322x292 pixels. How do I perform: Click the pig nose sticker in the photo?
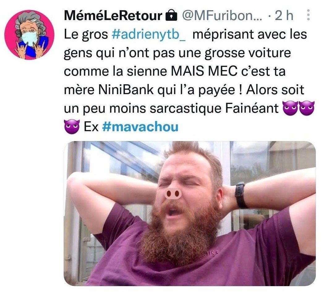[173, 194]
